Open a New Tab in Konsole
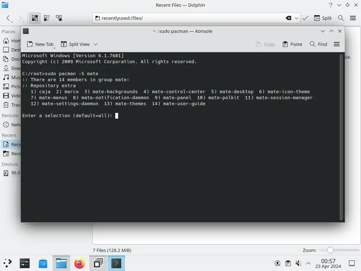 pos(40,44)
